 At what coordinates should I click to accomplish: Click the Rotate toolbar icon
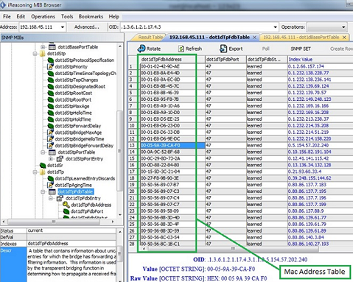pos(141,49)
